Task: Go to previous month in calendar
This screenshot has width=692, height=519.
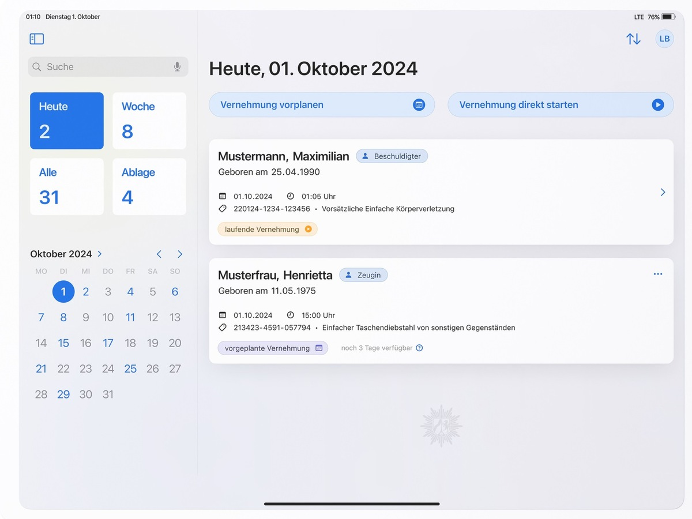Action: pos(159,254)
